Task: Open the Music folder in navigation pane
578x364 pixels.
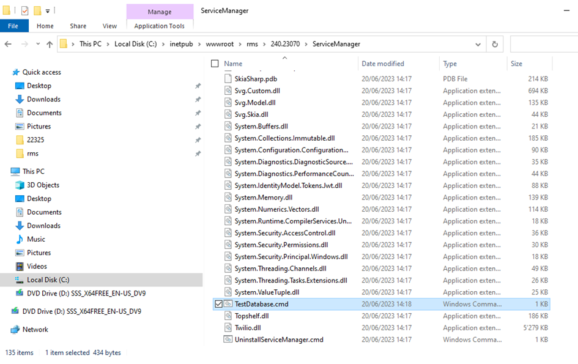Action: 35,239
